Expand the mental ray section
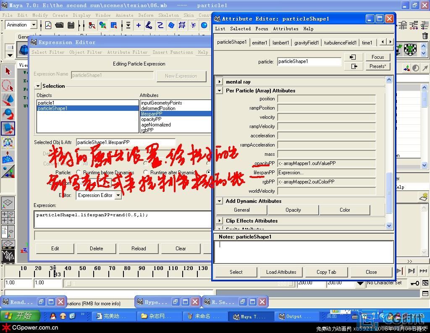The width and height of the screenshot is (430, 333). [x=220, y=81]
